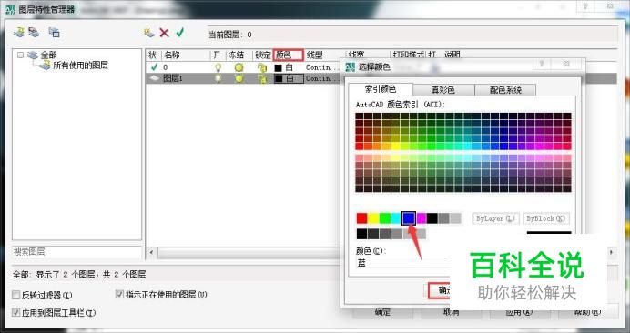Screen dimensions: 630x333
Task: Click the color swatch of layer 图层1
Action: pos(278,79)
